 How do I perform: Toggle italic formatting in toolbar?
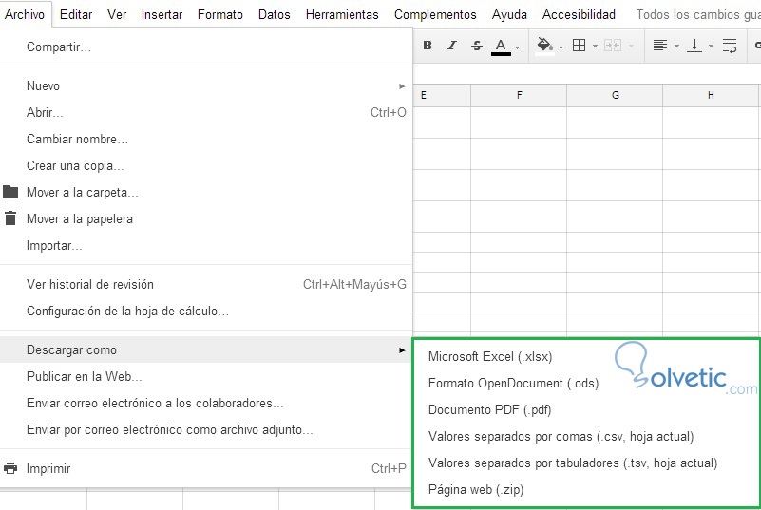(452, 46)
